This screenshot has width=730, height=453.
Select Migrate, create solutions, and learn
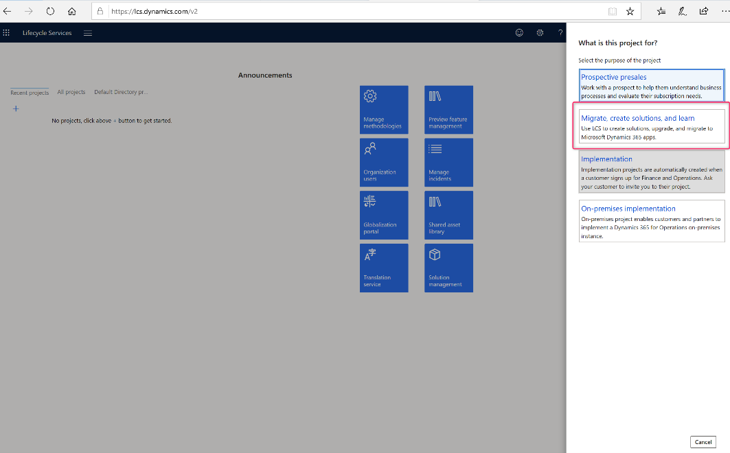point(651,127)
